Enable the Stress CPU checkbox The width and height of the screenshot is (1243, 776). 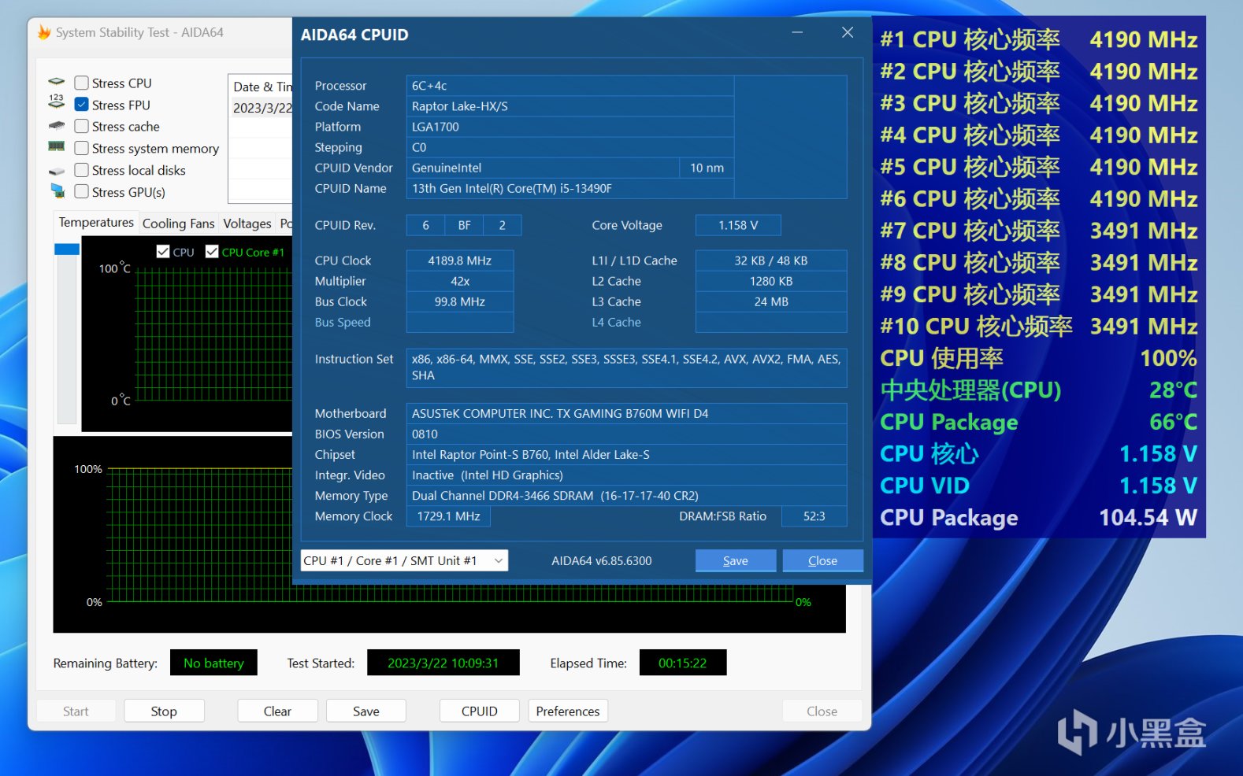(81, 83)
